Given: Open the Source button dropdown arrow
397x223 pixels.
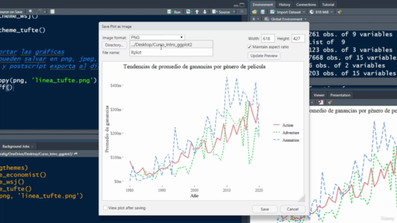Looking at the screenshot, I should click(x=234, y=12).
